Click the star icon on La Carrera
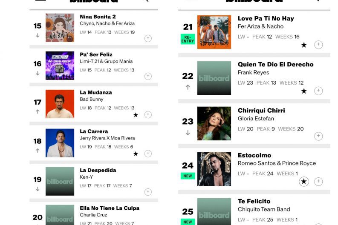 coord(136,154)
